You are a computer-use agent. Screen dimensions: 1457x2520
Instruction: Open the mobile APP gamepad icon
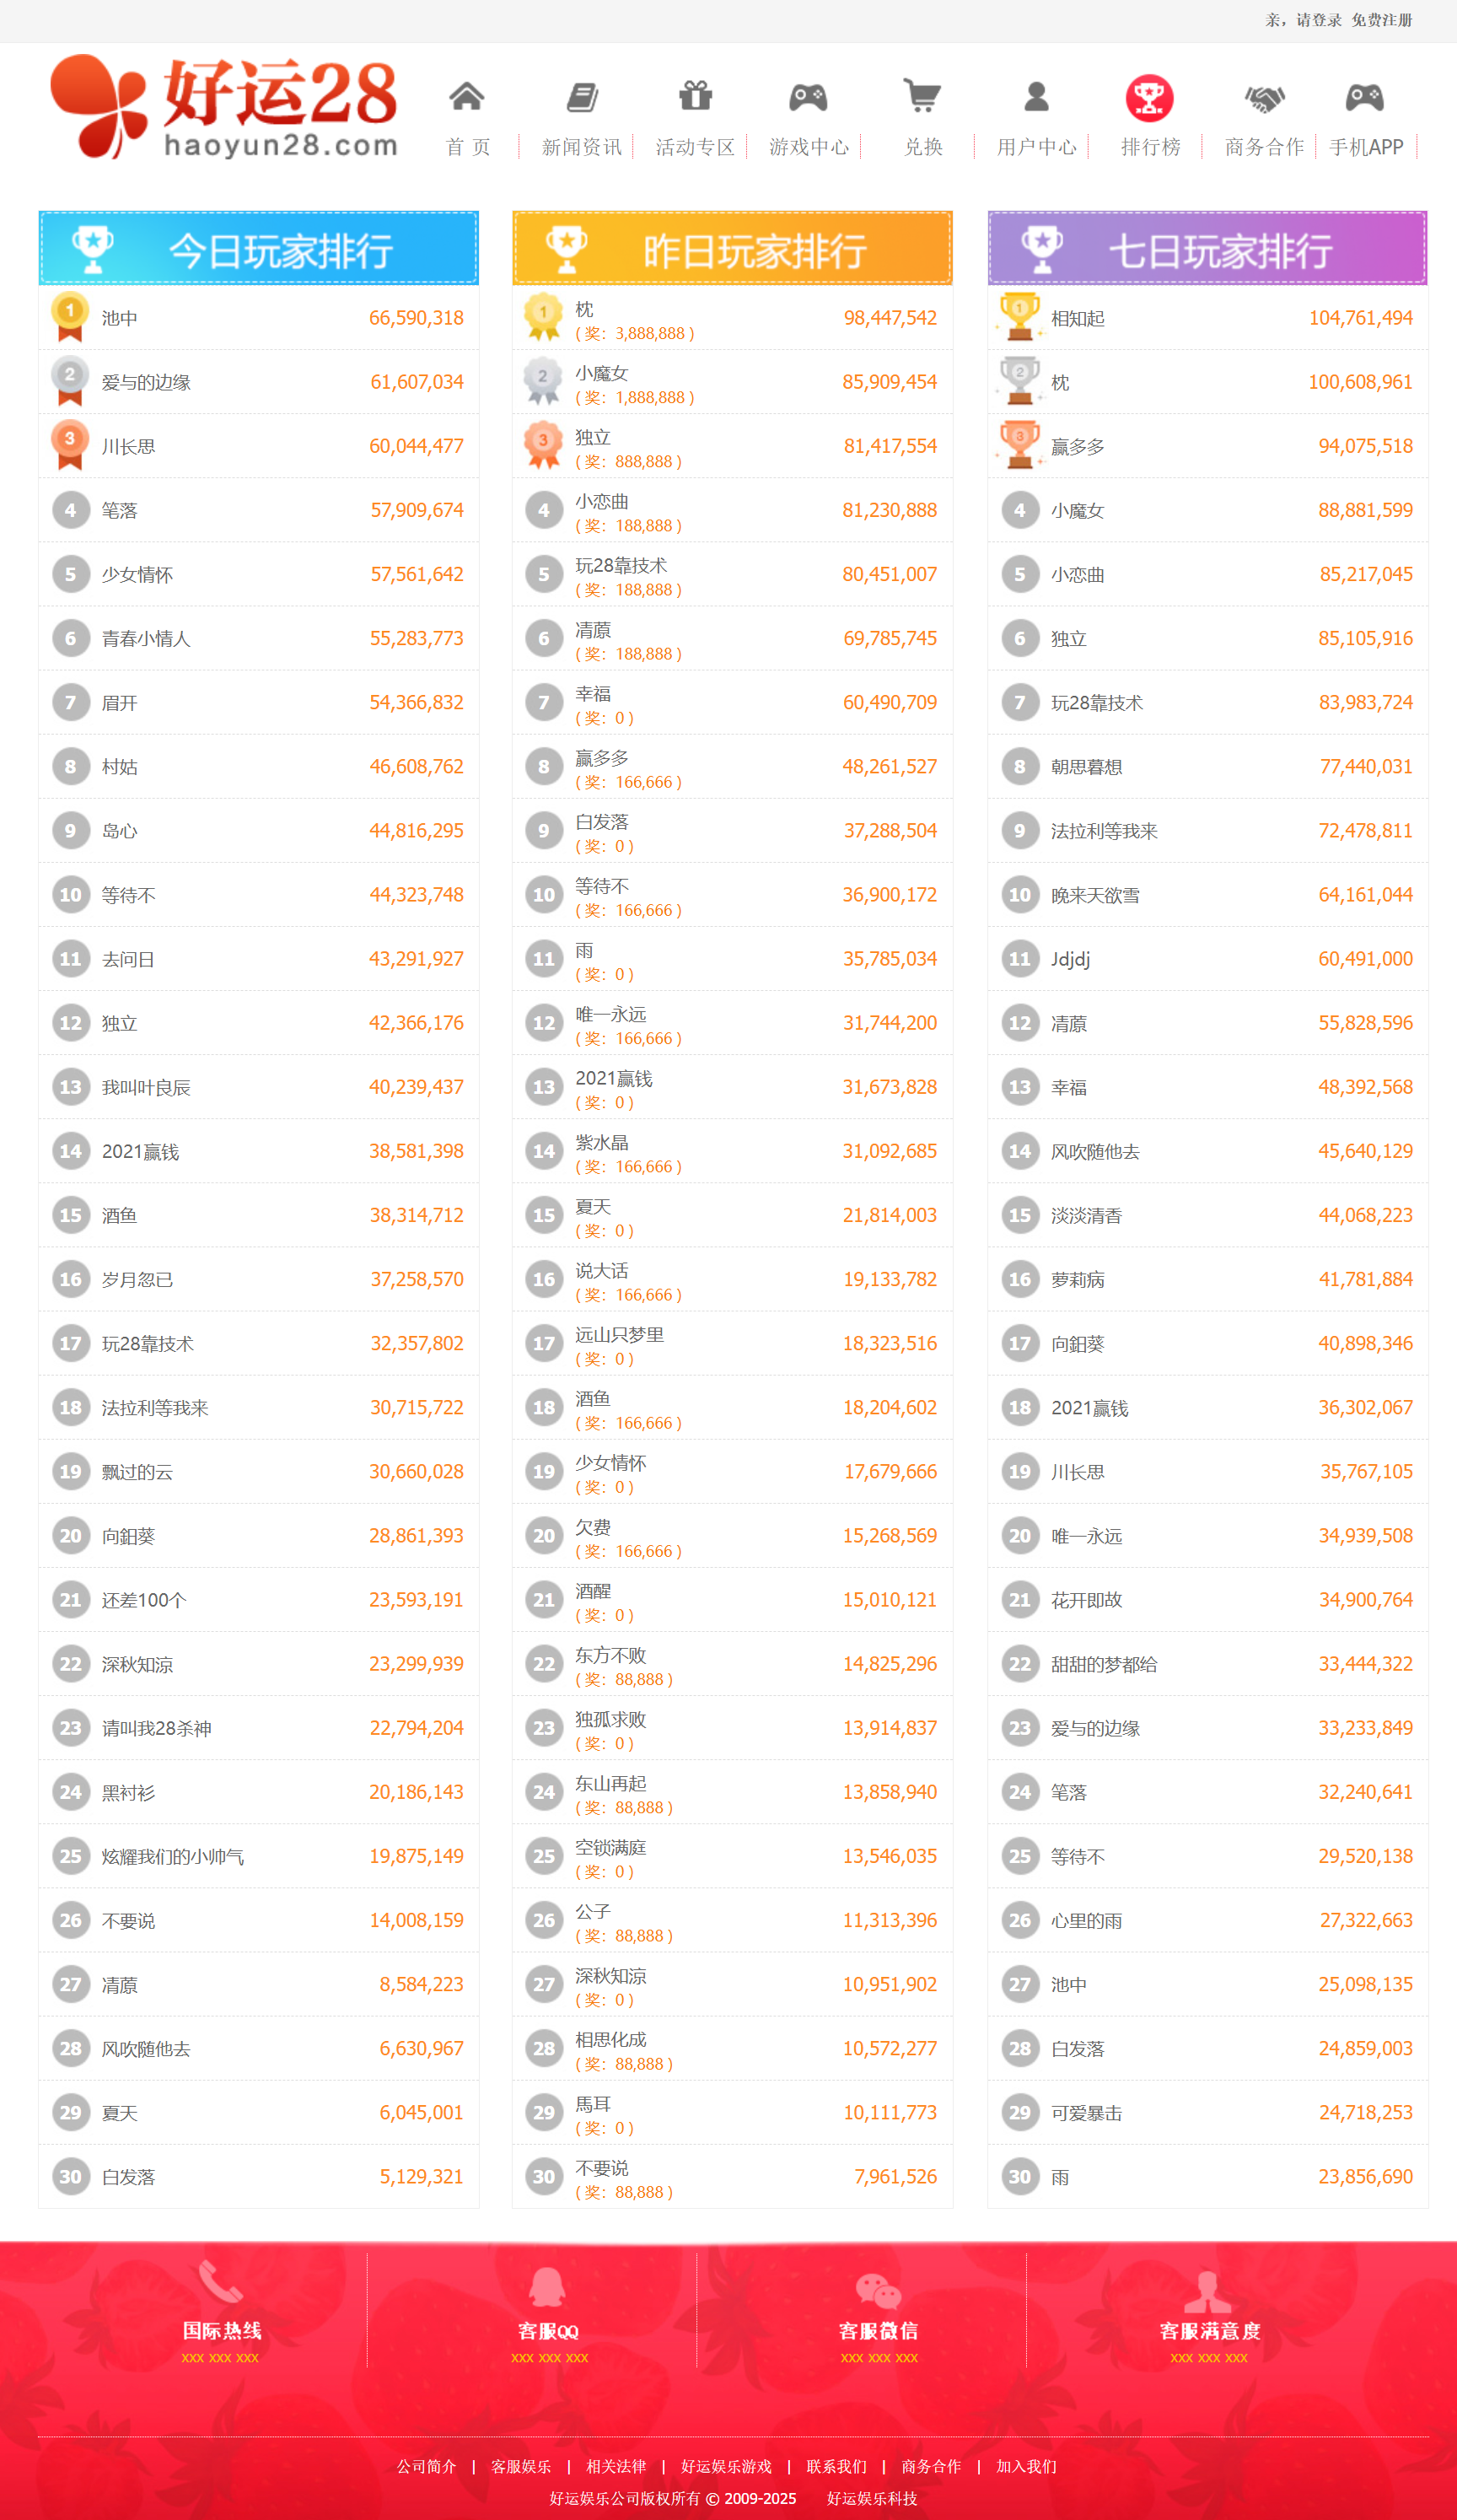1365,97
